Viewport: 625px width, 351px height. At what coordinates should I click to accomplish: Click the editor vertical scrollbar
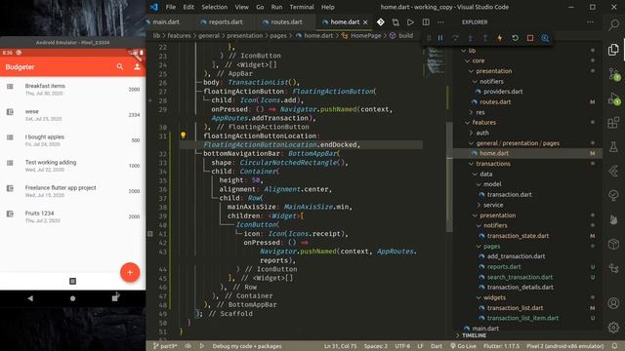click(449, 177)
